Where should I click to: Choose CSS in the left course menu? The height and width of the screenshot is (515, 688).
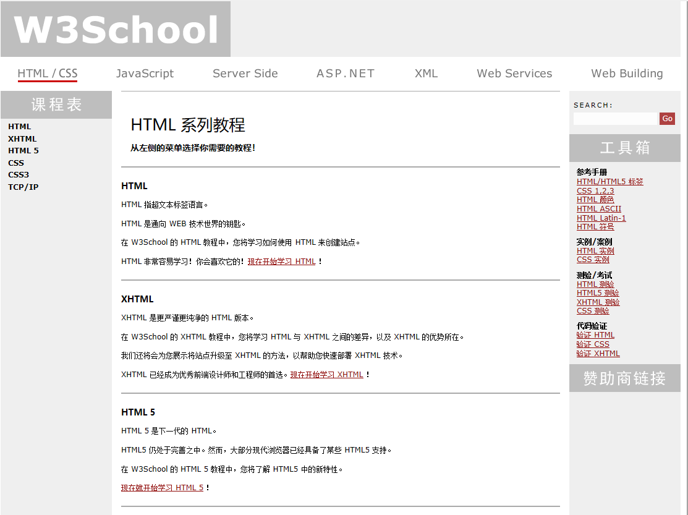coord(16,163)
